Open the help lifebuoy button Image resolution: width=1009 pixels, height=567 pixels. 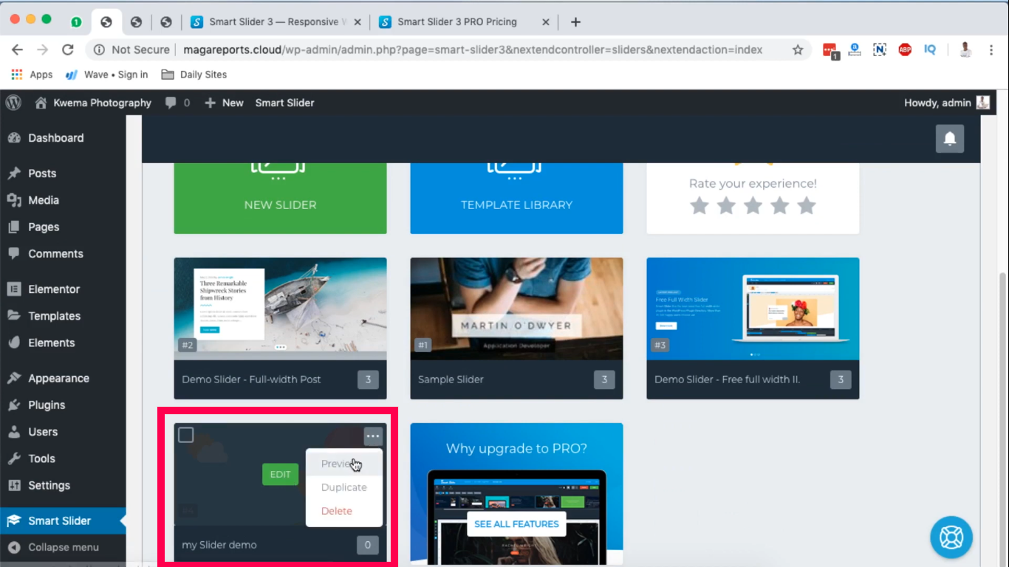pyautogui.click(x=951, y=537)
